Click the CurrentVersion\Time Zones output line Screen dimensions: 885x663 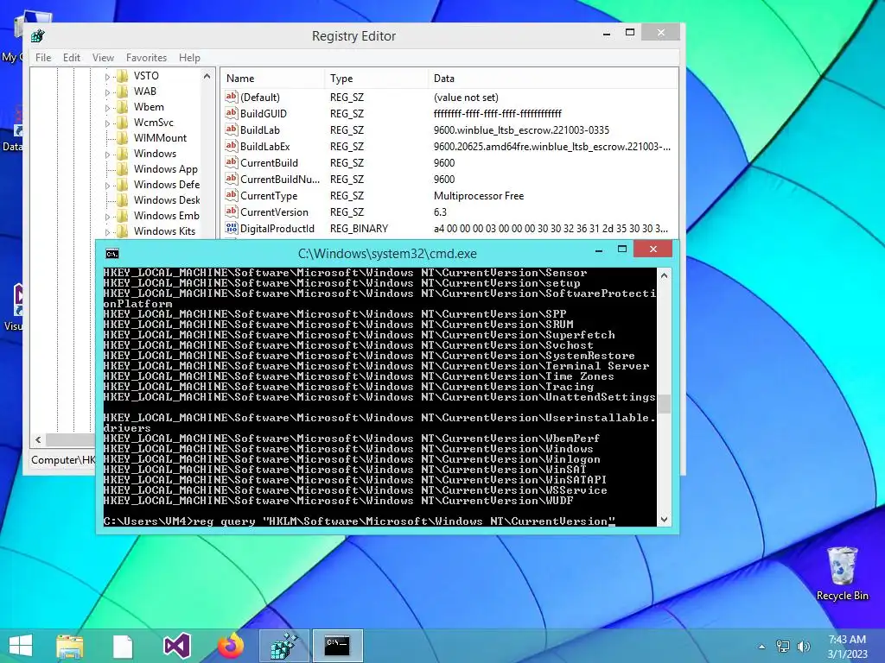click(359, 376)
